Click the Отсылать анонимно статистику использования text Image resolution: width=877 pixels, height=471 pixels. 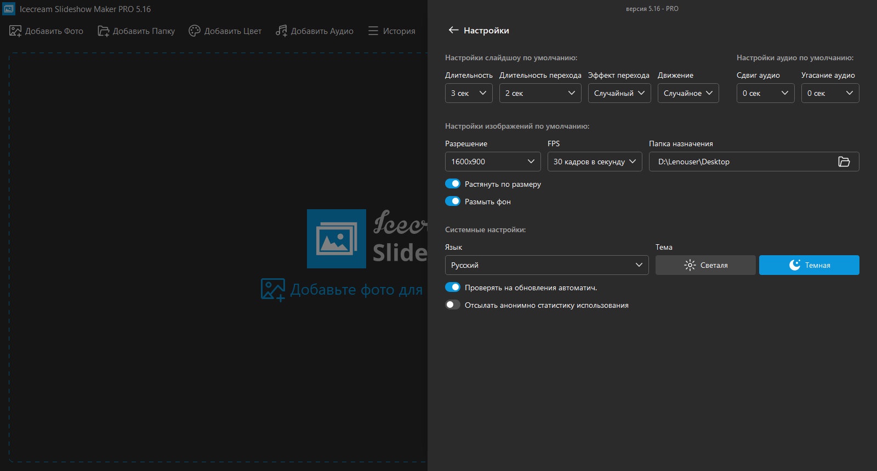[546, 305]
